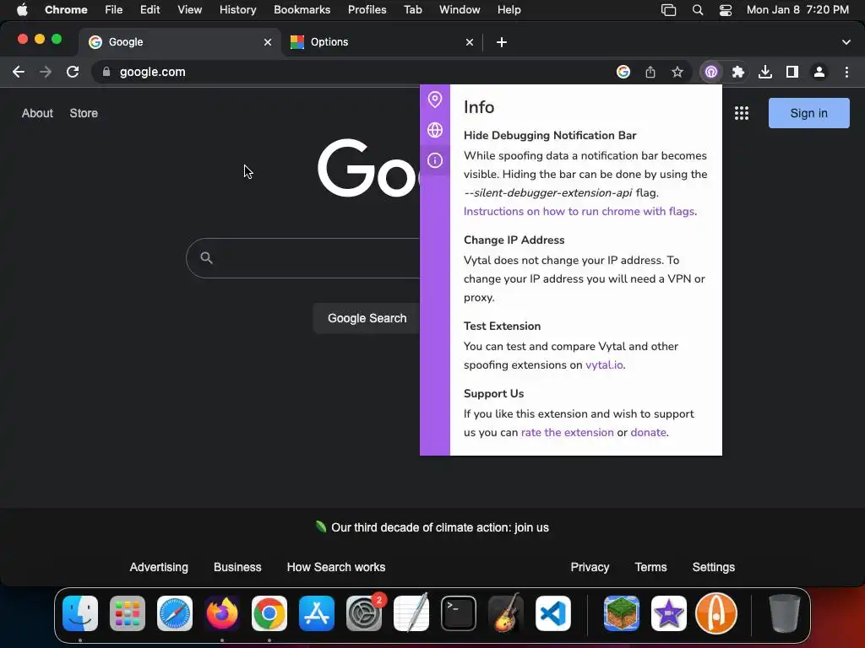Open the App Store from the dock
Screen dimensions: 865x648
coord(317,613)
